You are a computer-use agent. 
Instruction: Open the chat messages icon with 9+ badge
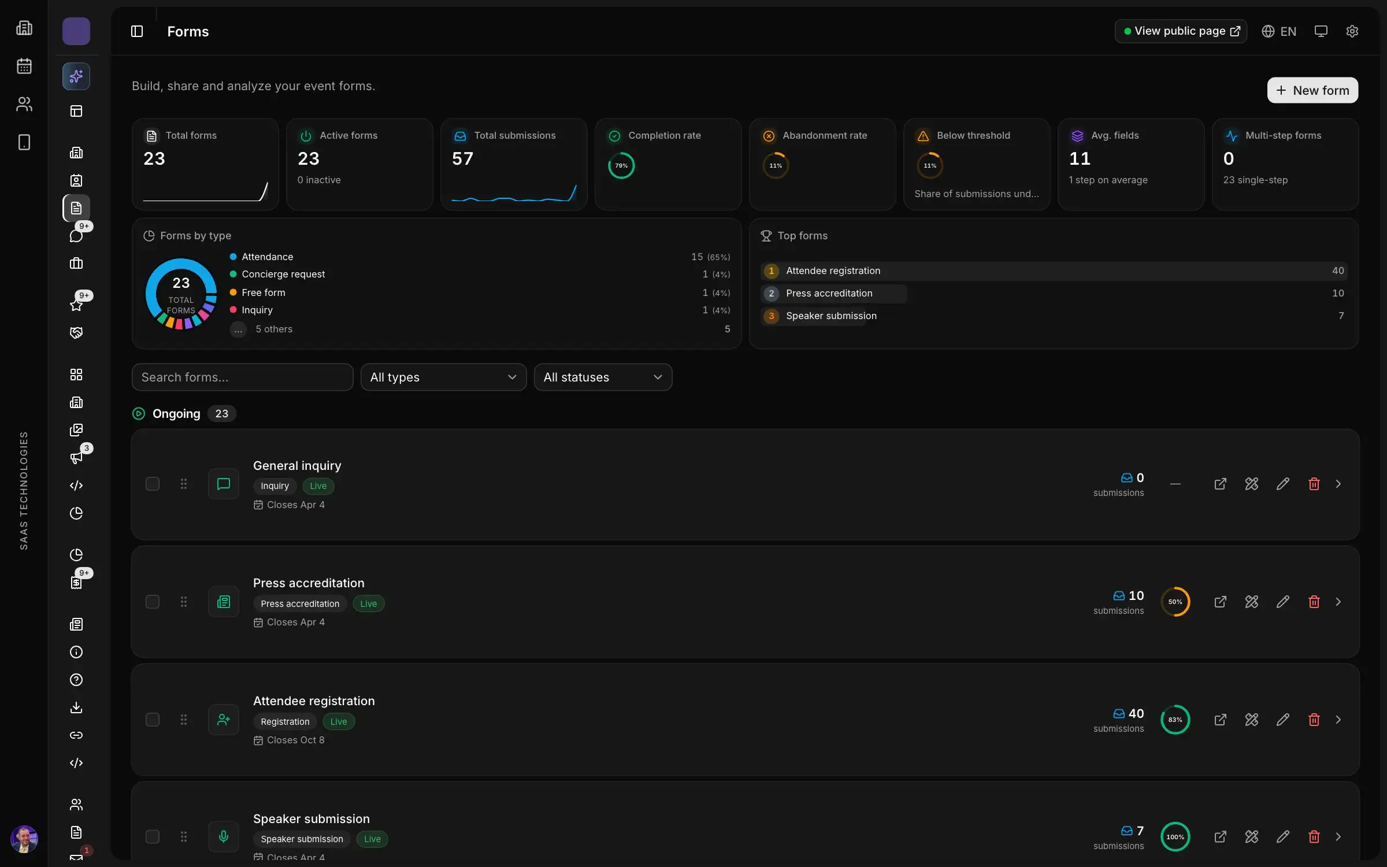click(76, 236)
